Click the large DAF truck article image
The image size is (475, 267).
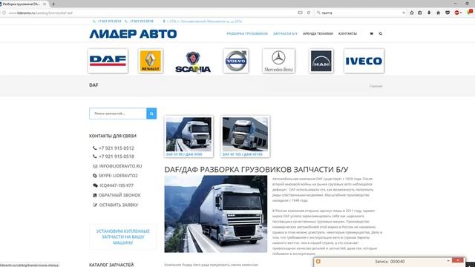tap(216, 214)
